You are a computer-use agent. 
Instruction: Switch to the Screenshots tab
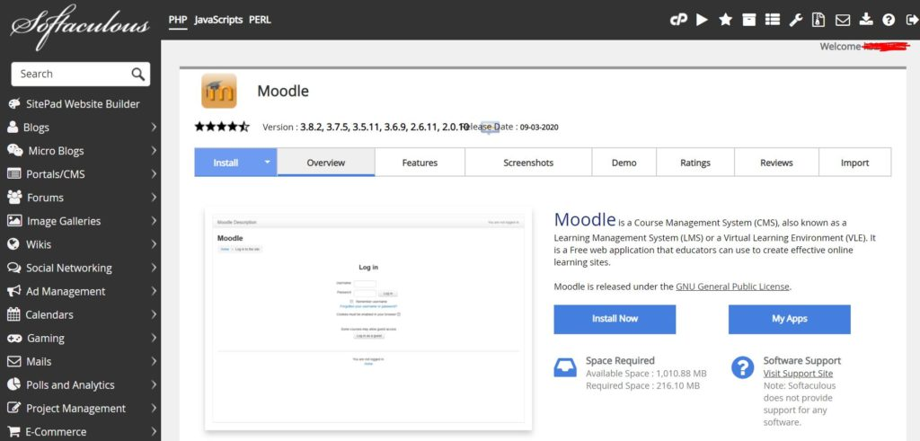(x=528, y=163)
